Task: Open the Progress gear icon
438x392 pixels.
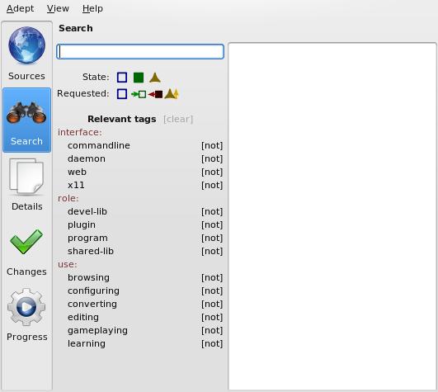Action: click(x=26, y=307)
